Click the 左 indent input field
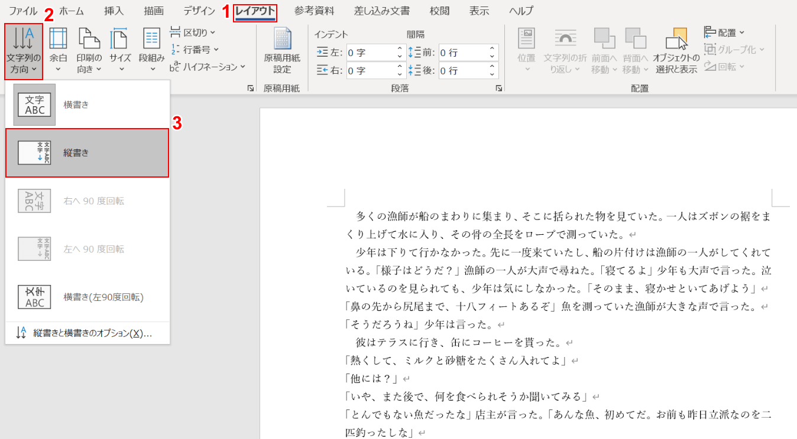The image size is (797, 439). (x=370, y=53)
